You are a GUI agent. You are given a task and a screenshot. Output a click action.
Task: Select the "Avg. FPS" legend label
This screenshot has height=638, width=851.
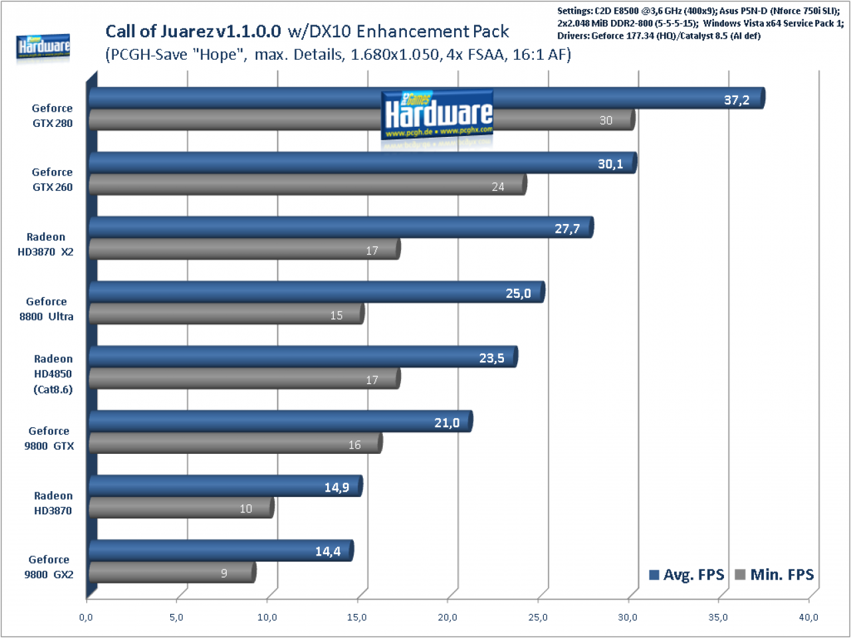[693, 575]
